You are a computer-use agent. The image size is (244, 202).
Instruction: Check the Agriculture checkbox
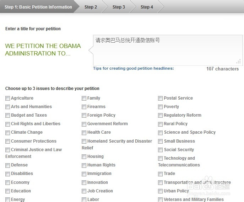pyautogui.click(x=8, y=99)
